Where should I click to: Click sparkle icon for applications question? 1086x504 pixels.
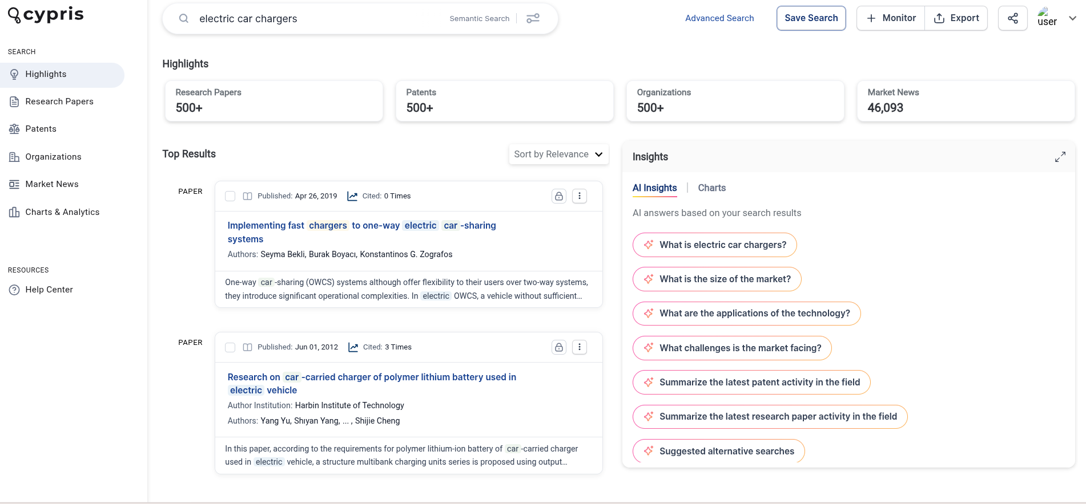[649, 313]
